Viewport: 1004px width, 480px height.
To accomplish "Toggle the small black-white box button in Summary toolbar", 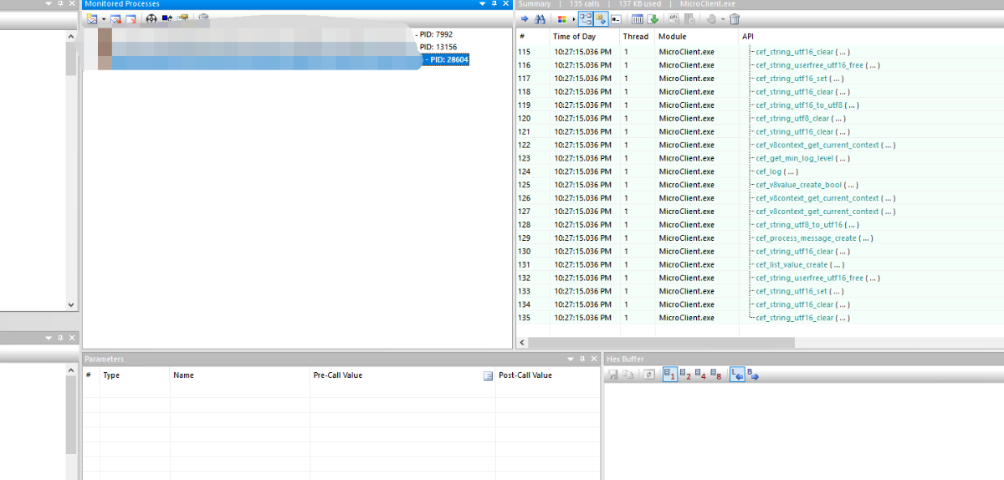I will (616, 18).
